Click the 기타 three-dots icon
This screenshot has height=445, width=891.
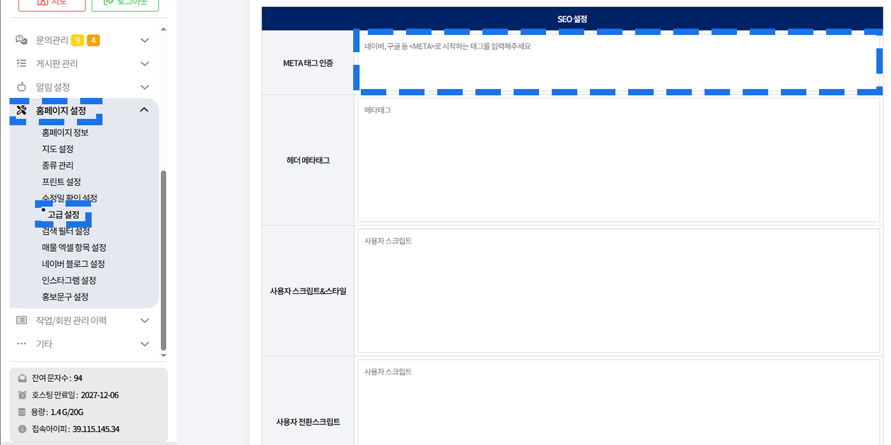coord(22,344)
